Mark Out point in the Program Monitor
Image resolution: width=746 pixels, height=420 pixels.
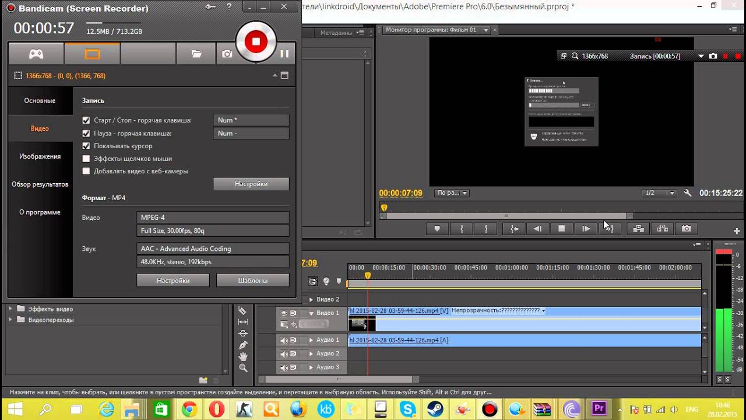[486, 229]
